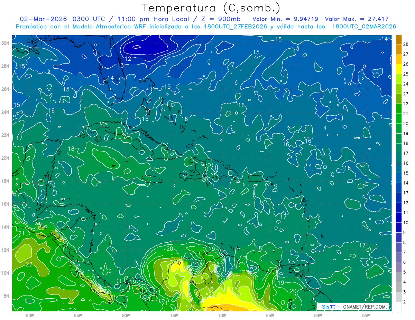Click the "24N" latitude label
Screen dimensions: 415x320
tap(6, 112)
